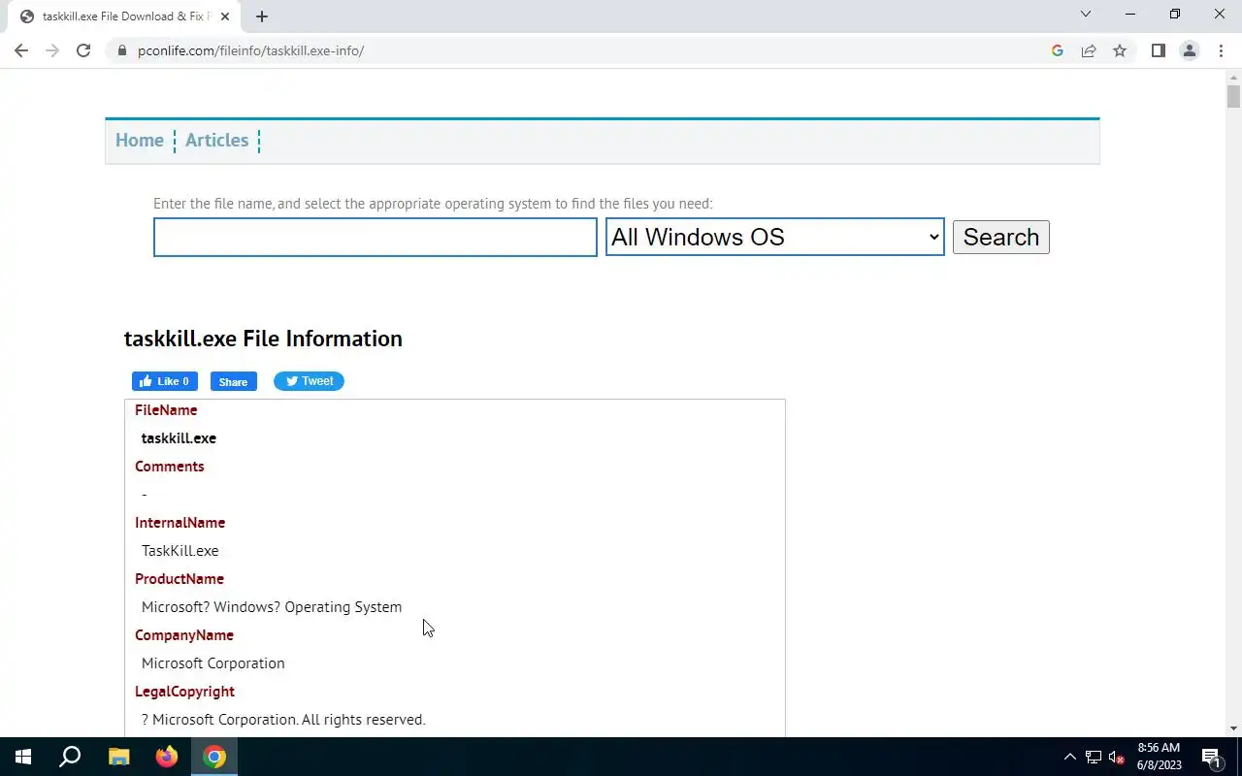Open a new browser tab
The image size is (1242, 776).
click(262, 16)
